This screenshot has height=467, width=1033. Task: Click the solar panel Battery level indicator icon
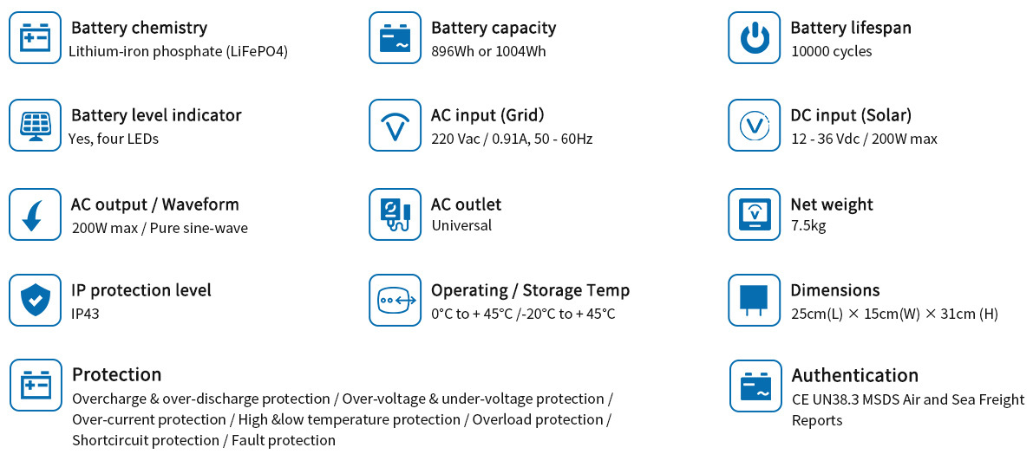35,125
